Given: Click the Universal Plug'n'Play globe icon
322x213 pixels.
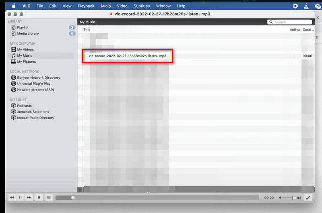Looking at the screenshot, I should click(14, 84).
